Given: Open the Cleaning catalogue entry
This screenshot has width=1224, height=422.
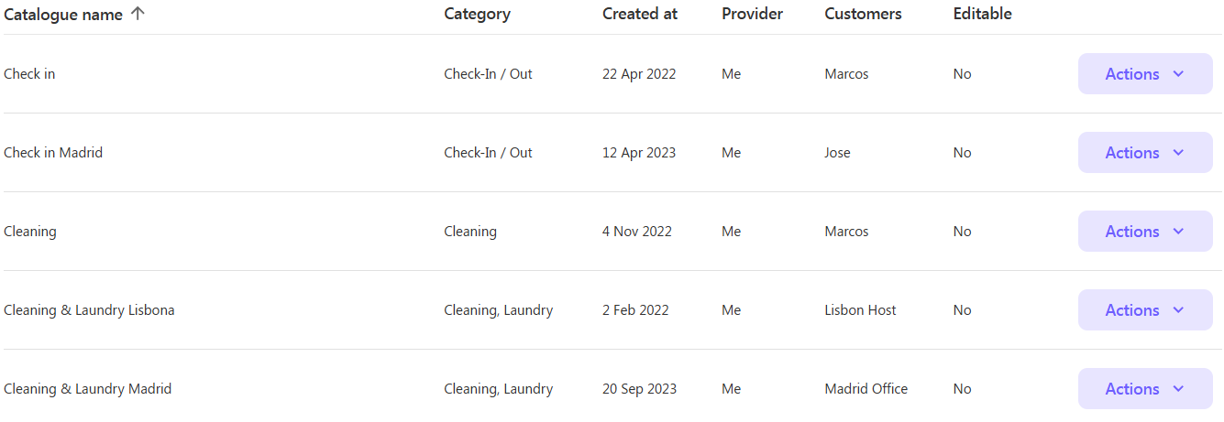Looking at the screenshot, I should pyautogui.click(x=30, y=232).
